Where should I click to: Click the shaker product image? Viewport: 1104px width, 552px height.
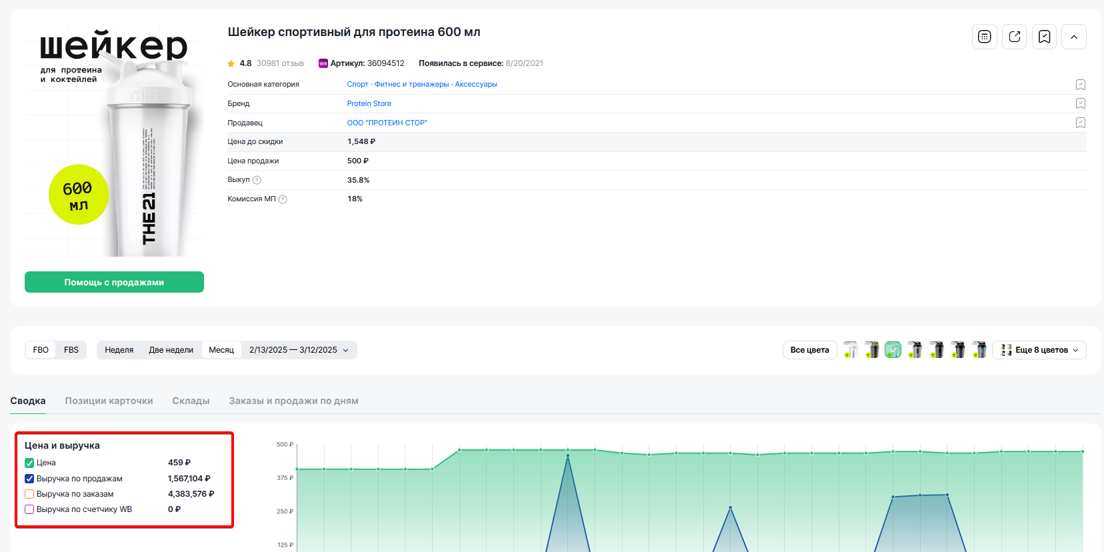click(114, 141)
